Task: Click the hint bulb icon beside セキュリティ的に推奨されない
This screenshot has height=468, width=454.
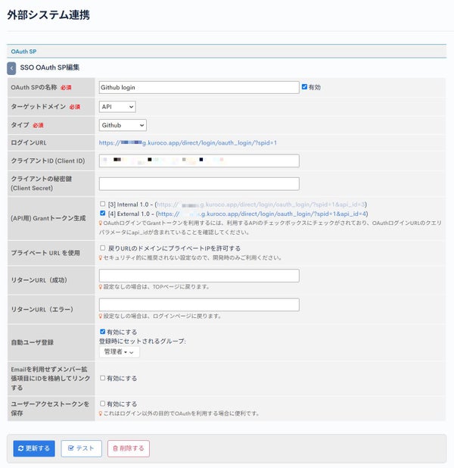Action: point(101,257)
